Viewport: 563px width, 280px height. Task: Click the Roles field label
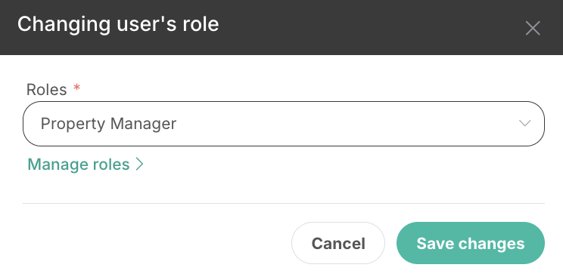pyautogui.click(x=47, y=90)
